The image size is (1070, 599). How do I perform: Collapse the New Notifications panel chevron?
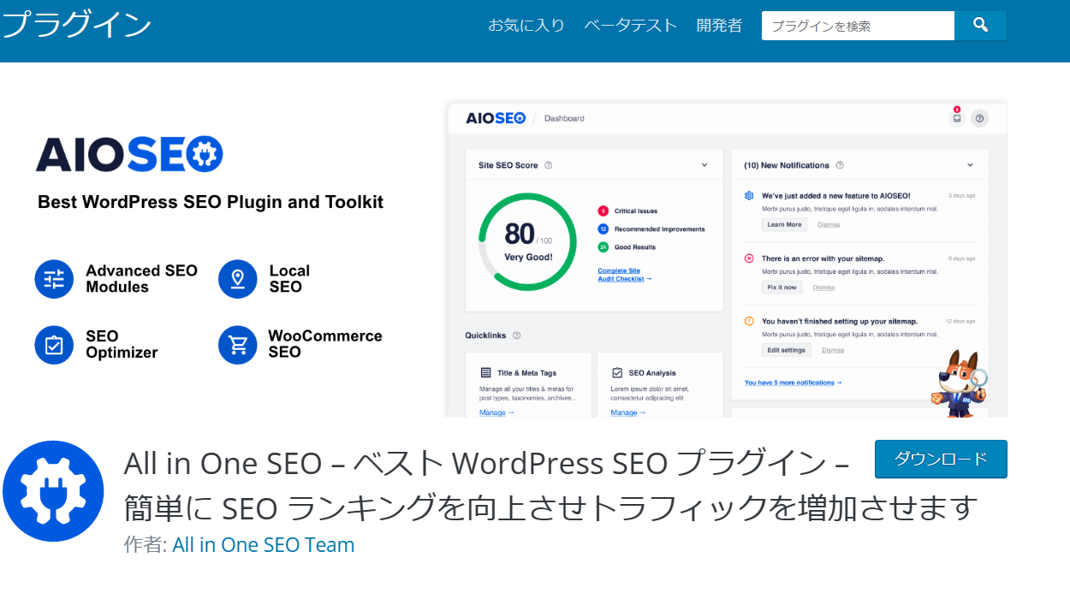971,165
